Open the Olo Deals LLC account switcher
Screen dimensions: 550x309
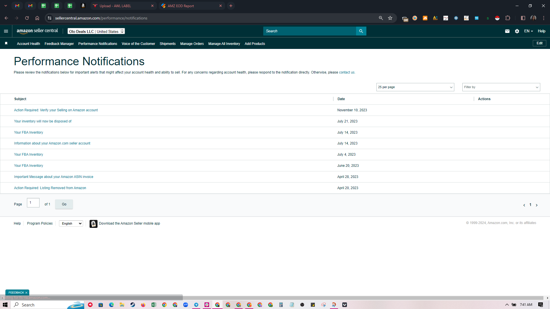click(x=96, y=31)
